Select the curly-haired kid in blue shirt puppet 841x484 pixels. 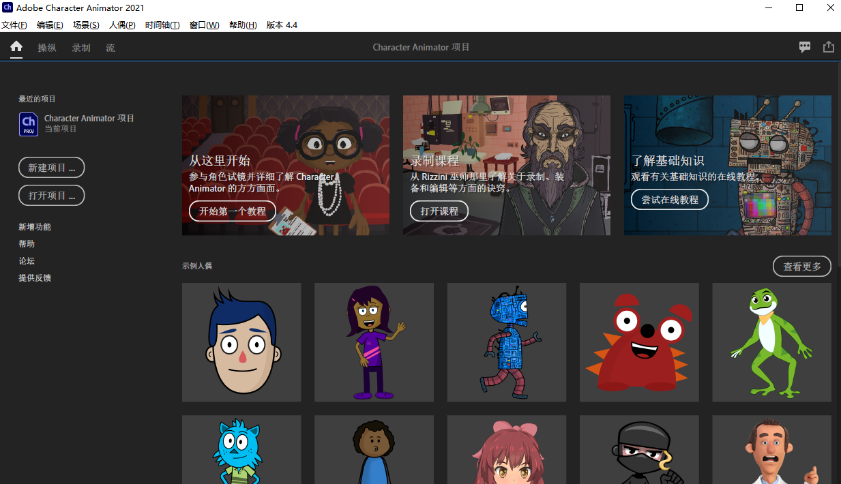[x=374, y=449]
